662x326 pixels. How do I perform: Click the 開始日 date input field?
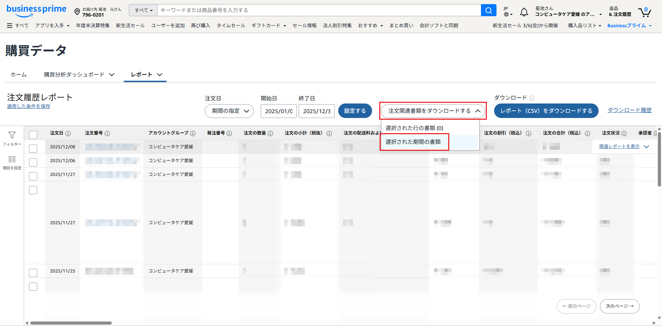[x=279, y=111]
